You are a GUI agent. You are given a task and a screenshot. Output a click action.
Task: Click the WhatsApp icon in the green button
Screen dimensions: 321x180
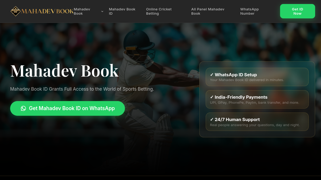point(24,108)
